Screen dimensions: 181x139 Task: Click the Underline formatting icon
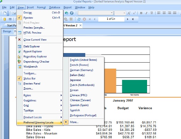pos(152,13)
